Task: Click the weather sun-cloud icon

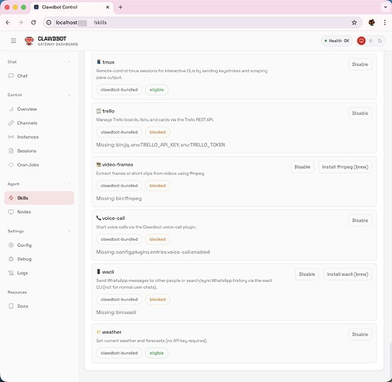Action: pyautogui.click(x=99, y=332)
